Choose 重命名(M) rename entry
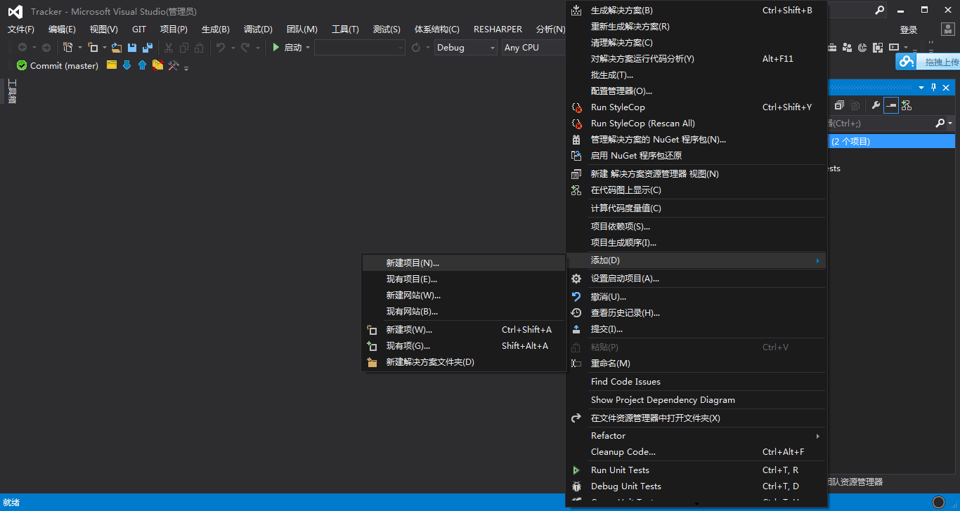Viewport: 960px width, 511px height. [696, 363]
